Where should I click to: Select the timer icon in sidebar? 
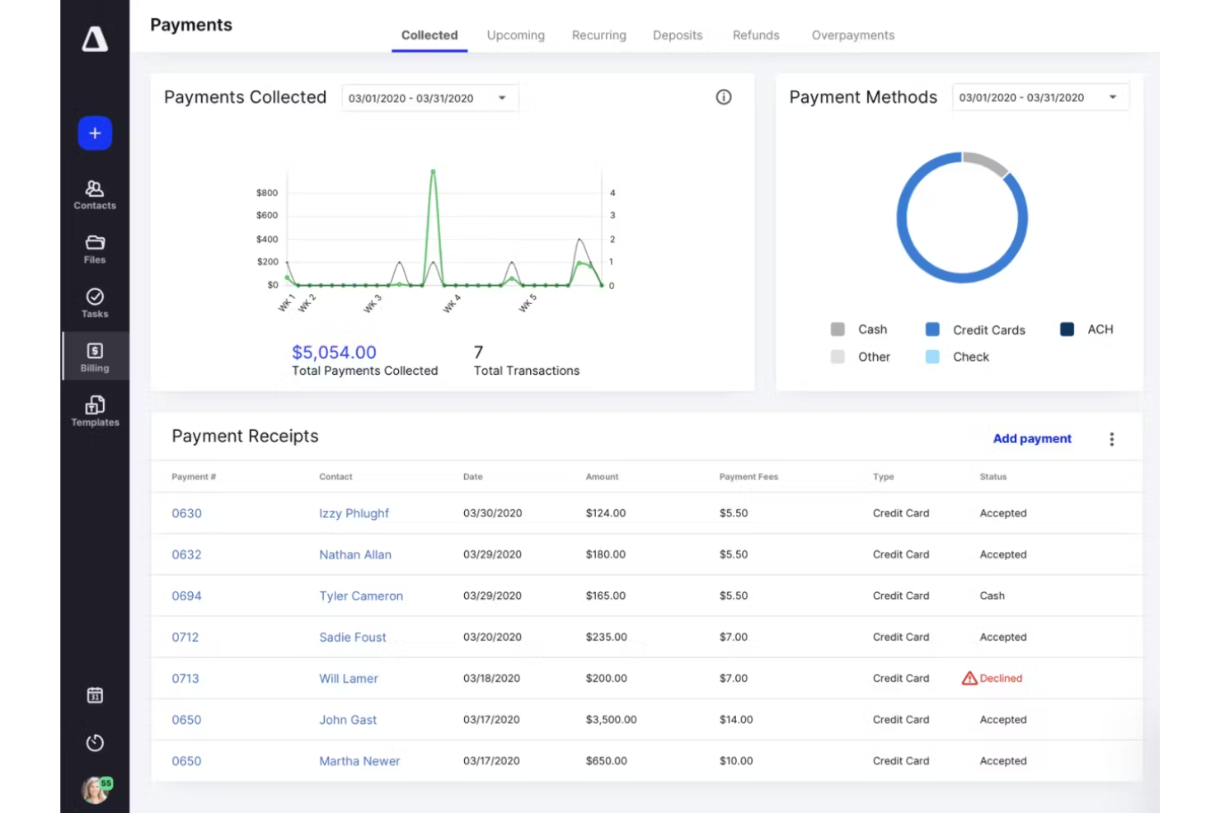pyautogui.click(x=94, y=742)
